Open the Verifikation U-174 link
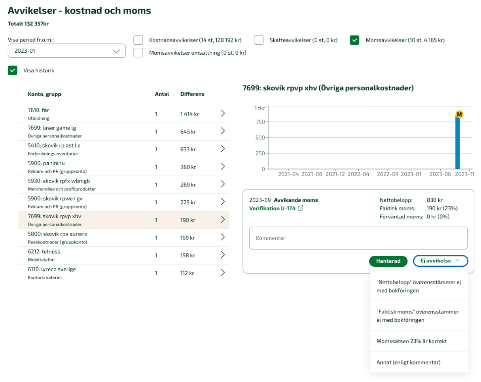This screenshot has height=382, width=481. tap(272, 208)
